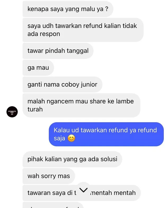Tap the words 'lambe turah' in the gray bubble

coord(81,105)
